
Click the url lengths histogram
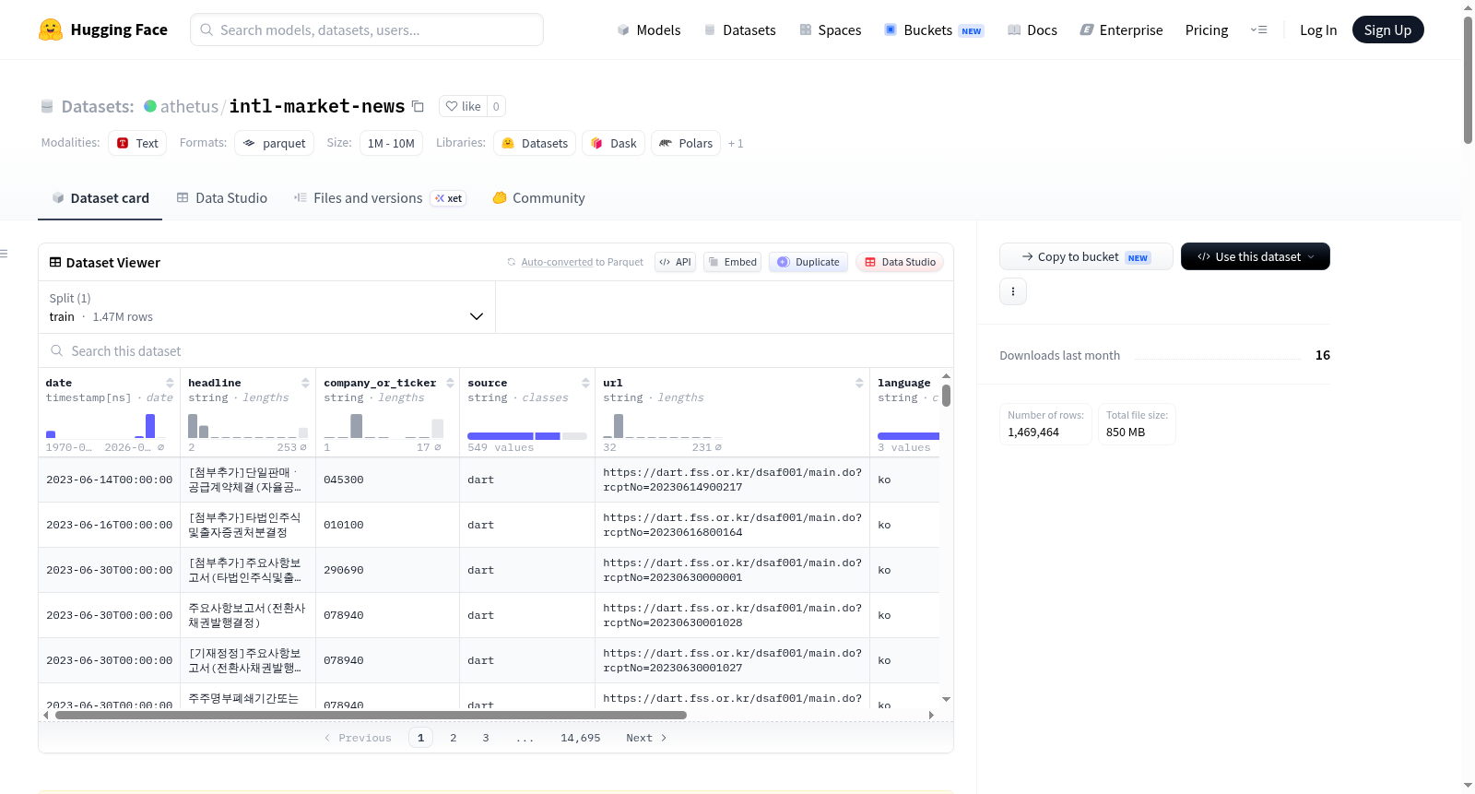pos(663,426)
